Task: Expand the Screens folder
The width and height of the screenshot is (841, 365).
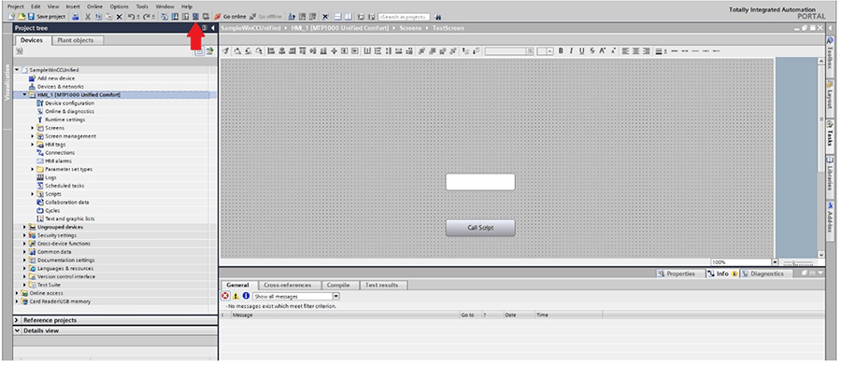Action: point(33,128)
